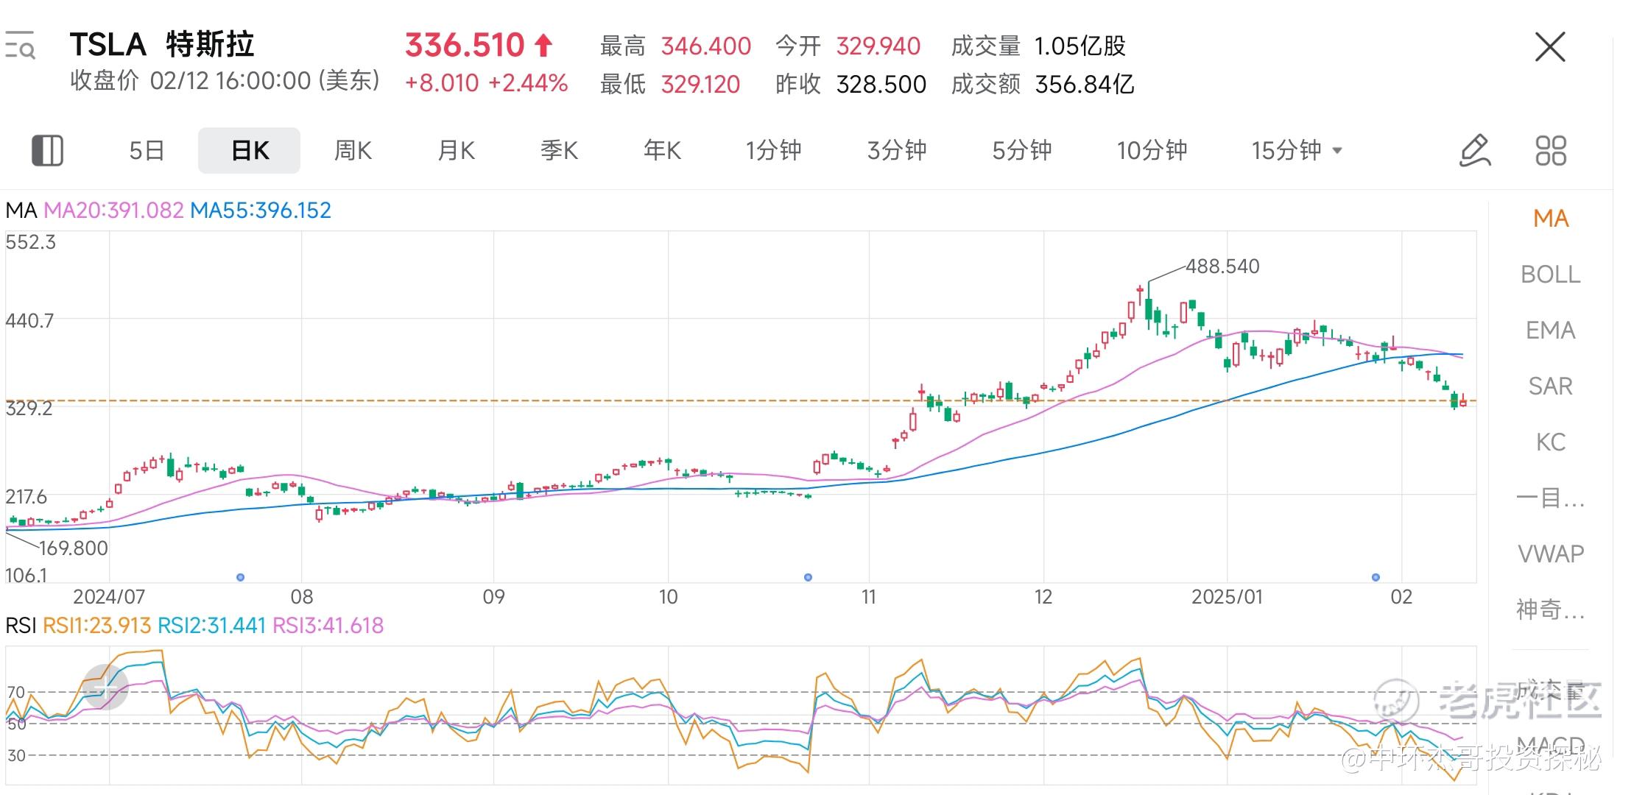
Task: Toggle the split panel layout icon
Action: (x=47, y=150)
